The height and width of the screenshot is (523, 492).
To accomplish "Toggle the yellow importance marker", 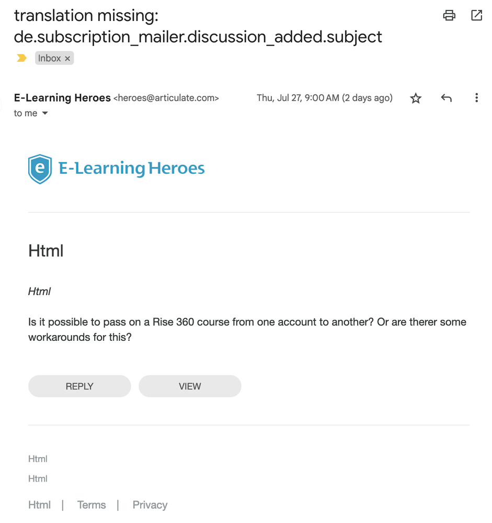I will pyautogui.click(x=21, y=58).
